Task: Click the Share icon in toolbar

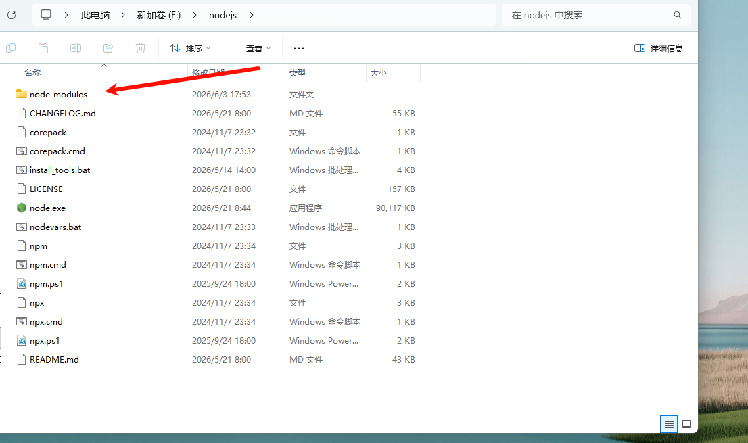Action: tap(108, 48)
